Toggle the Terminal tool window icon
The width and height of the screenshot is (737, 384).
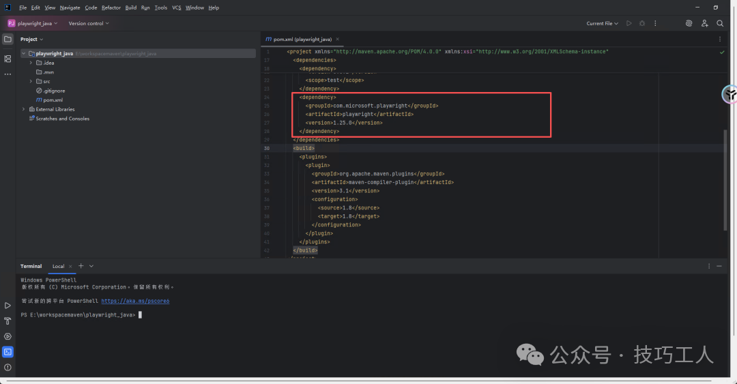(8, 352)
